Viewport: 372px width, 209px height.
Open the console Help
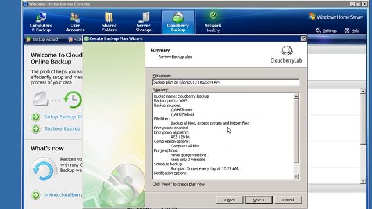pyautogui.click(x=352, y=31)
